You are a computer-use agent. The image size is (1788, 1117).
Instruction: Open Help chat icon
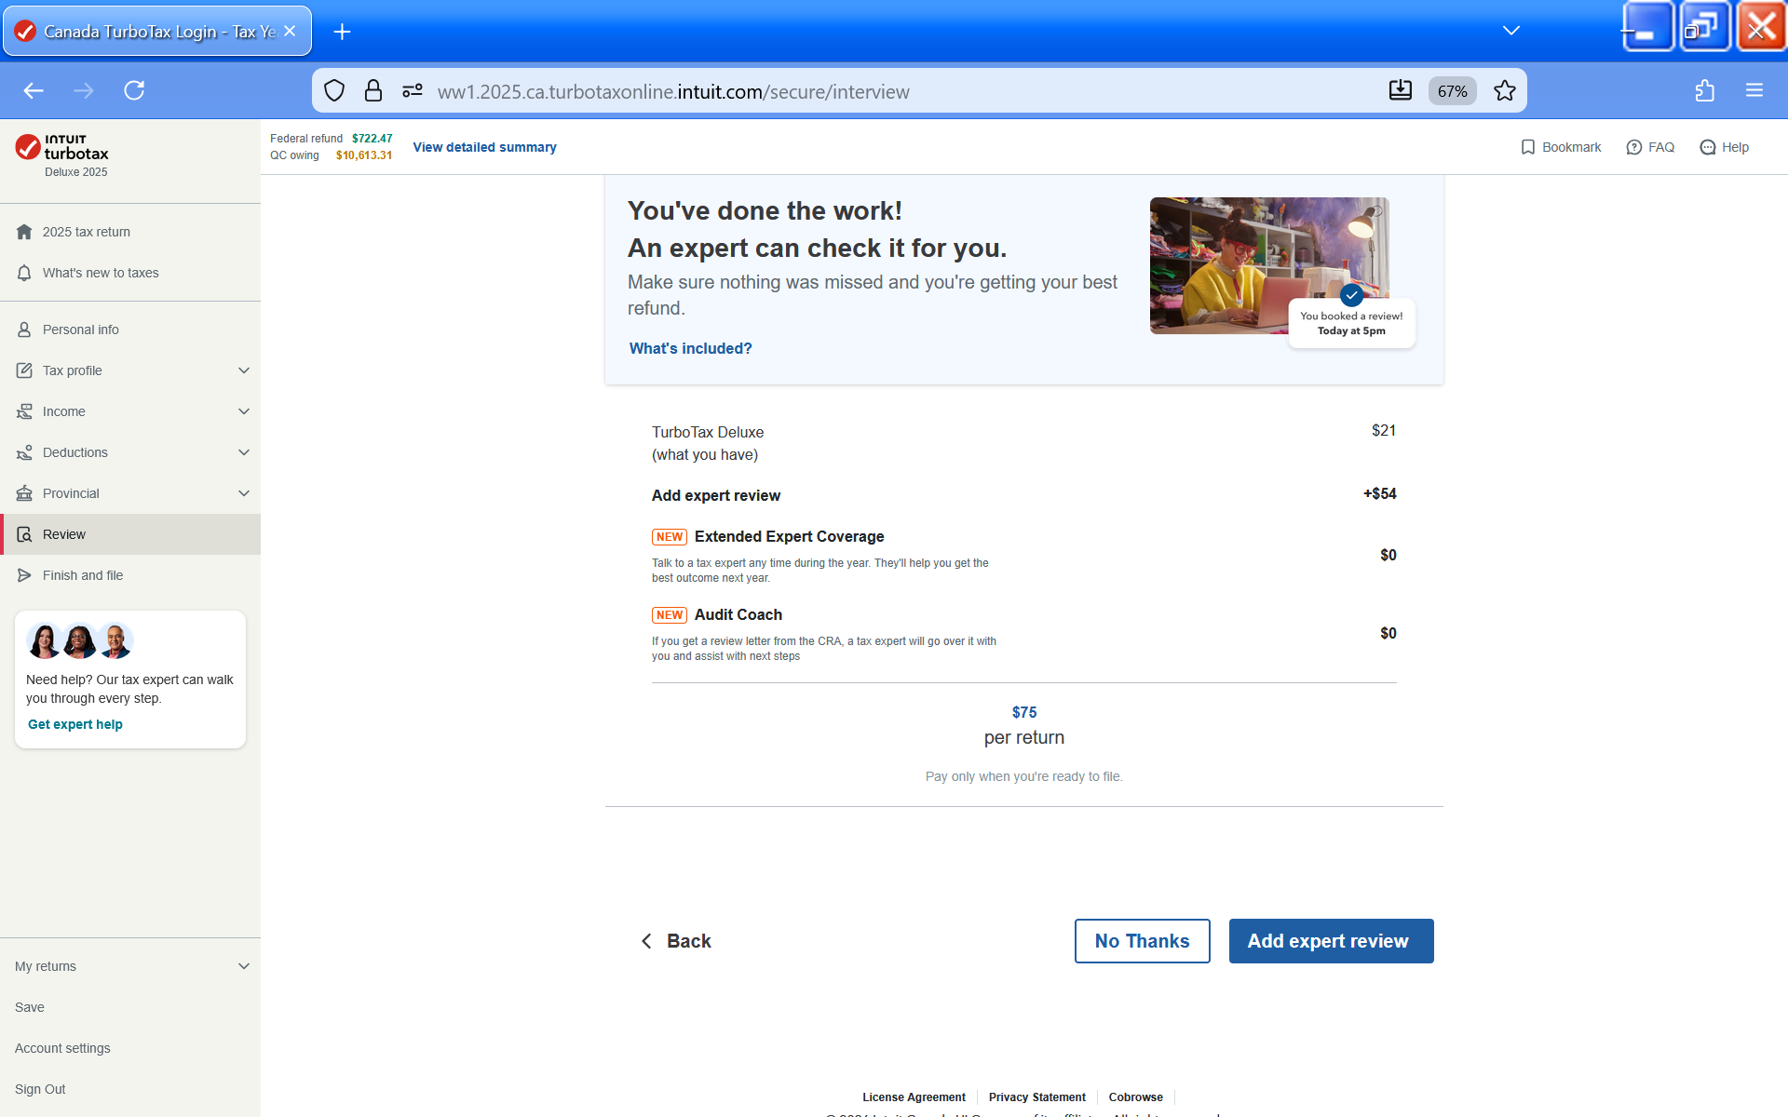tap(1707, 147)
